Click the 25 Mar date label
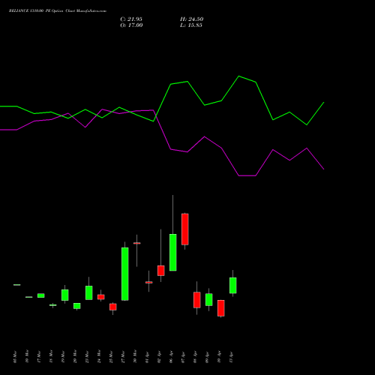Viewport: 375px width, 375px height. pos(111,357)
